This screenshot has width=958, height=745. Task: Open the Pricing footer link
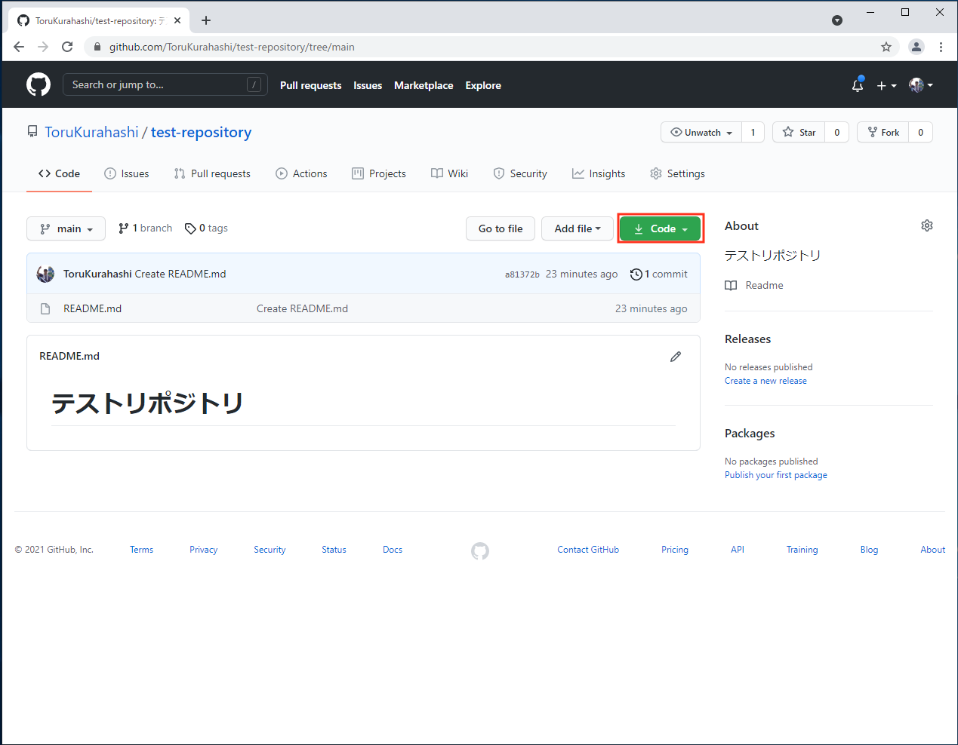point(675,550)
